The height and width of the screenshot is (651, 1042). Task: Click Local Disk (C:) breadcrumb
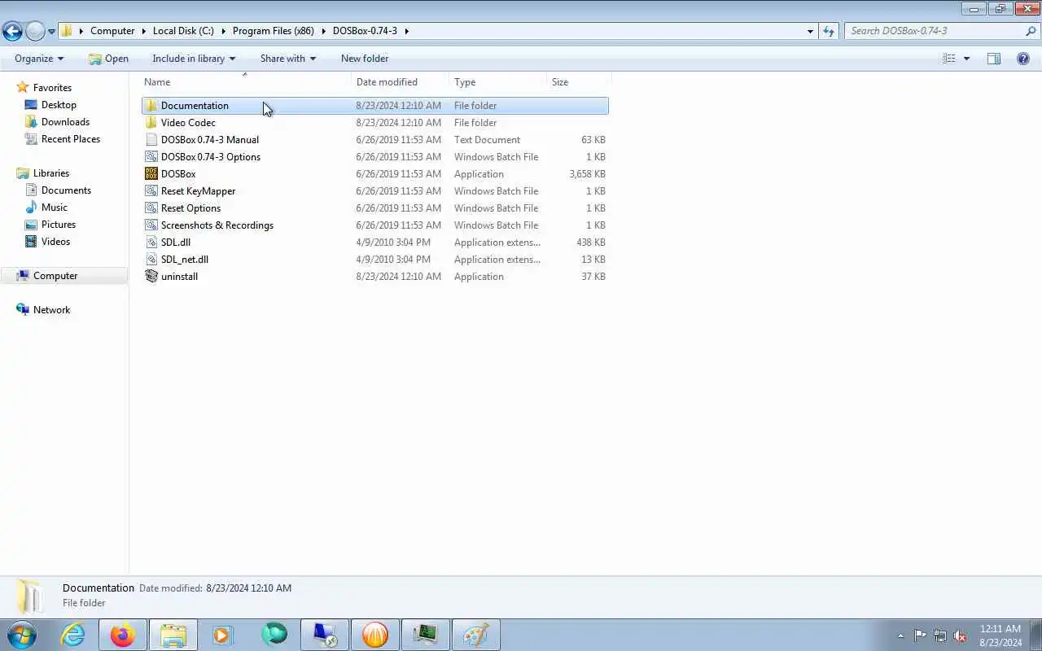(x=183, y=31)
